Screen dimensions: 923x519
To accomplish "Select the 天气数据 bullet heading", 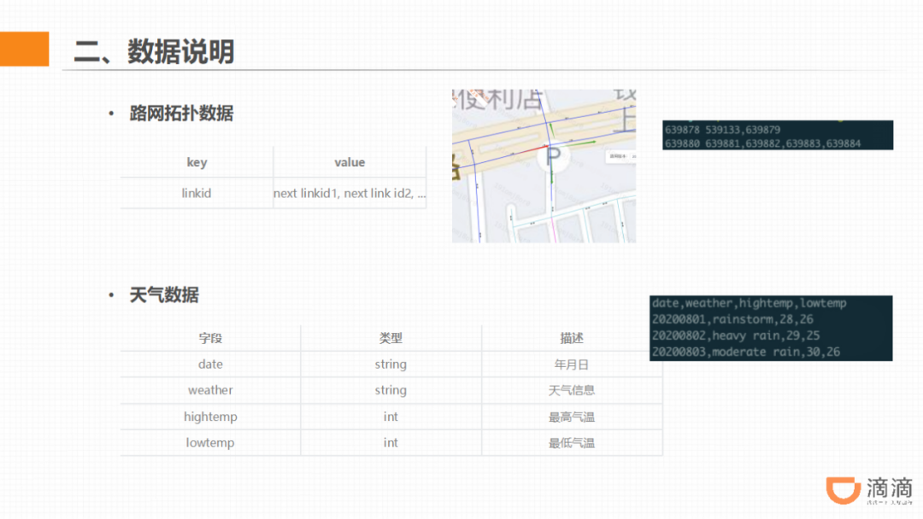I will 164,295.
